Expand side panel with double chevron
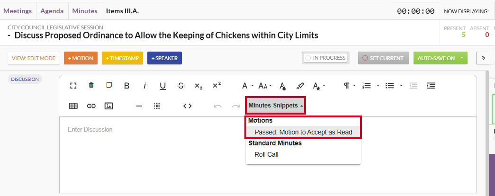Screen dimensions: 495x196 (483, 58)
